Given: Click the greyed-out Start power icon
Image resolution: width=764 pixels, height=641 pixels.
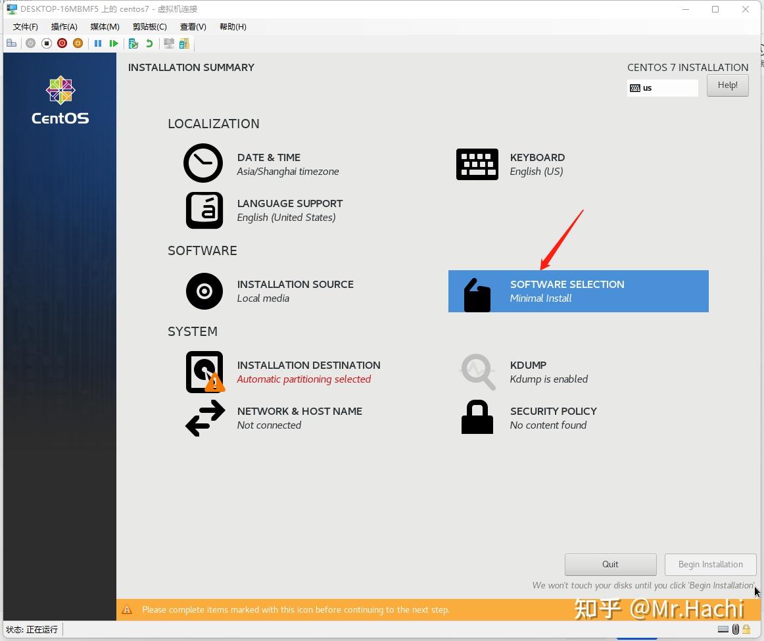Looking at the screenshot, I should (31, 43).
